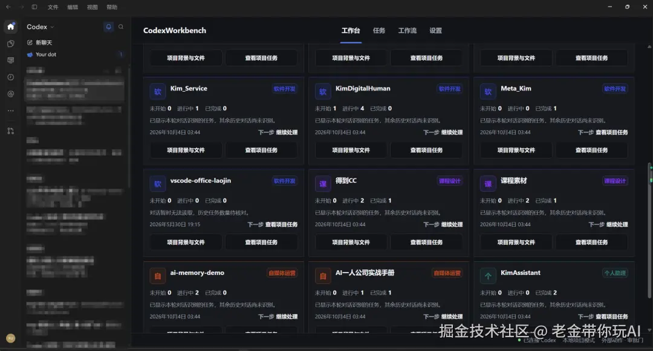Click 项目背景与文件 under 得到CC
The height and width of the screenshot is (351, 653).
point(351,242)
